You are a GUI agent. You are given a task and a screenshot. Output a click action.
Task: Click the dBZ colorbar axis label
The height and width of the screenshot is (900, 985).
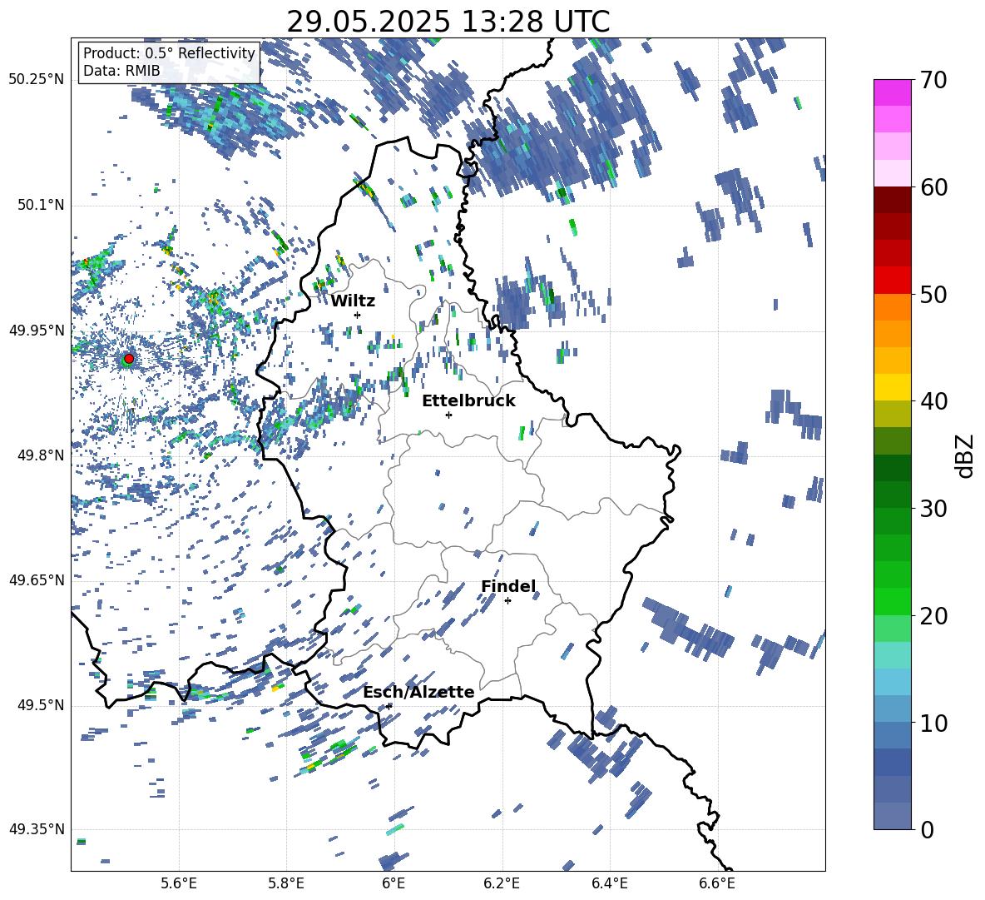point(965,455)
